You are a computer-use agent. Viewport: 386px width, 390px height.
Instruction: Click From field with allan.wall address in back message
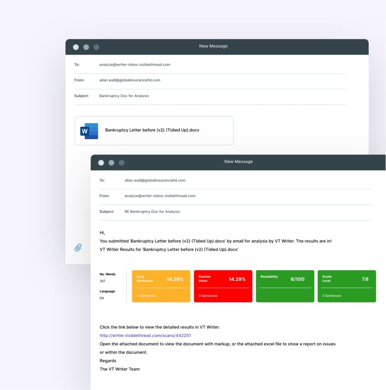(x=130, y=80)
